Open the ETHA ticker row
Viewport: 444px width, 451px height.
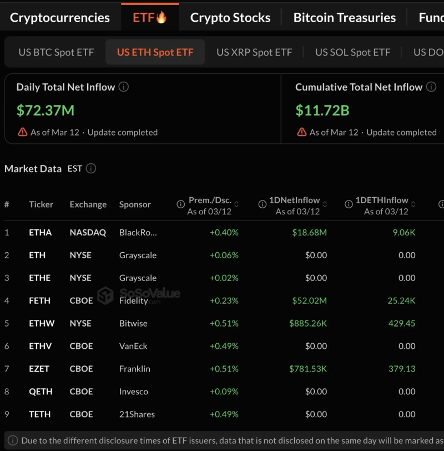click(x=40, y=232)
